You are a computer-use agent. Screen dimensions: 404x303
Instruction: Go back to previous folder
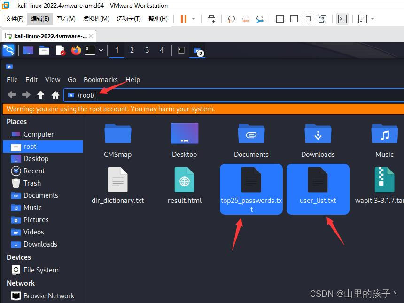point(12,95)
